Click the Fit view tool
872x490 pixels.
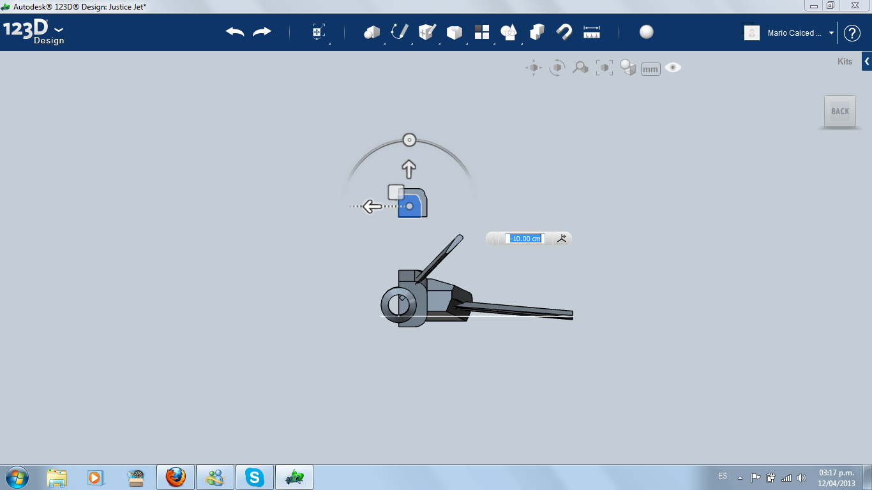click(604, 68)
